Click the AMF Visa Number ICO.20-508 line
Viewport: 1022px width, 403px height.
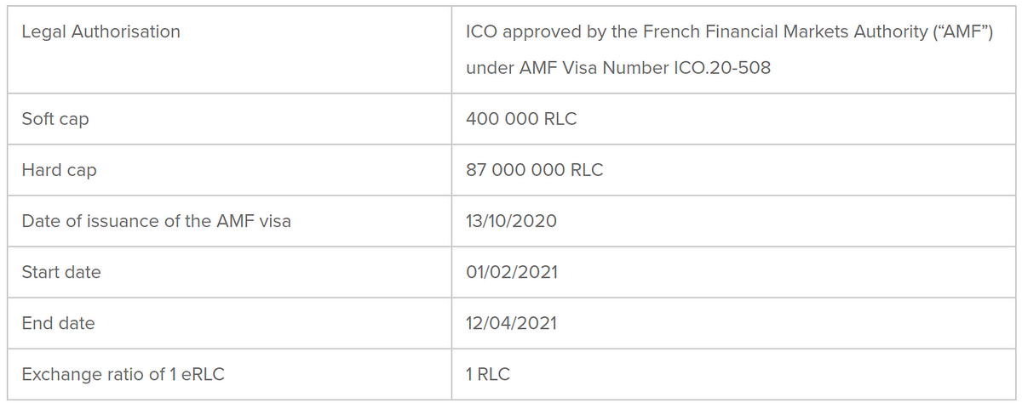point(618,68)
